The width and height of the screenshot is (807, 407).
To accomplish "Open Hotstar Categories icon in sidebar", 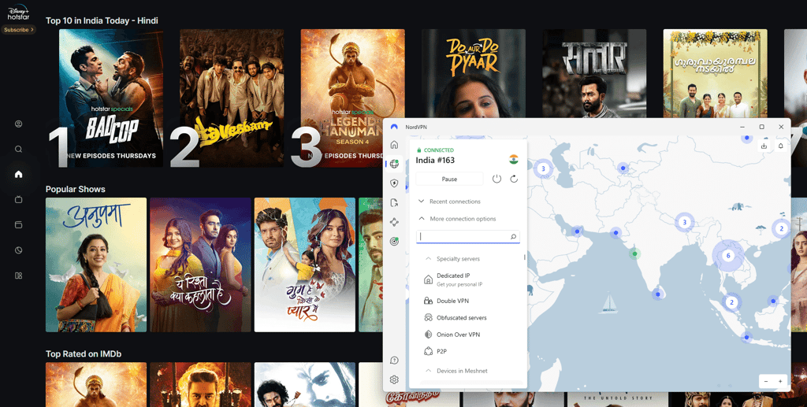I will 19,276.
